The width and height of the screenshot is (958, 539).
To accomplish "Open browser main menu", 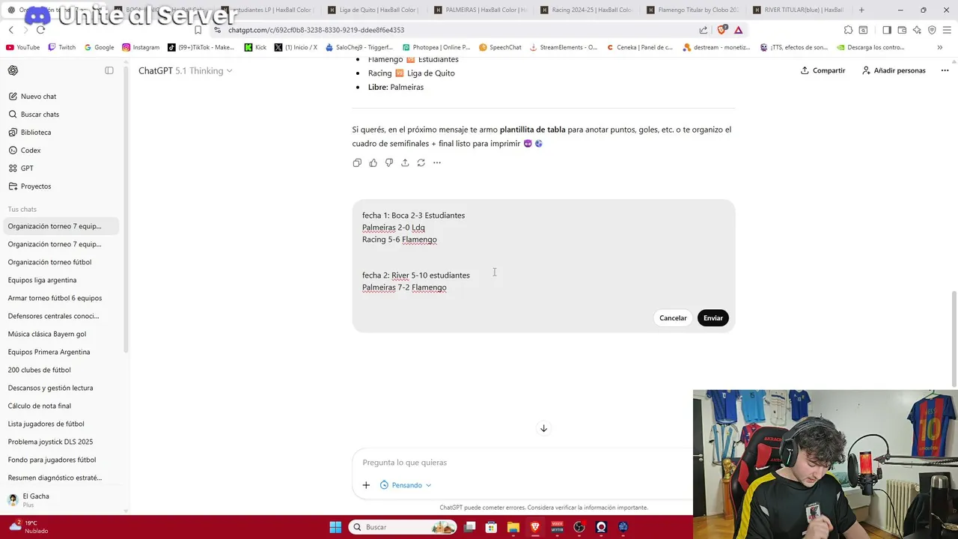I will click(x=947, y=30).
